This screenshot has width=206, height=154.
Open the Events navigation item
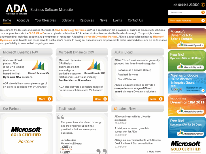click(x=118, y=20)
